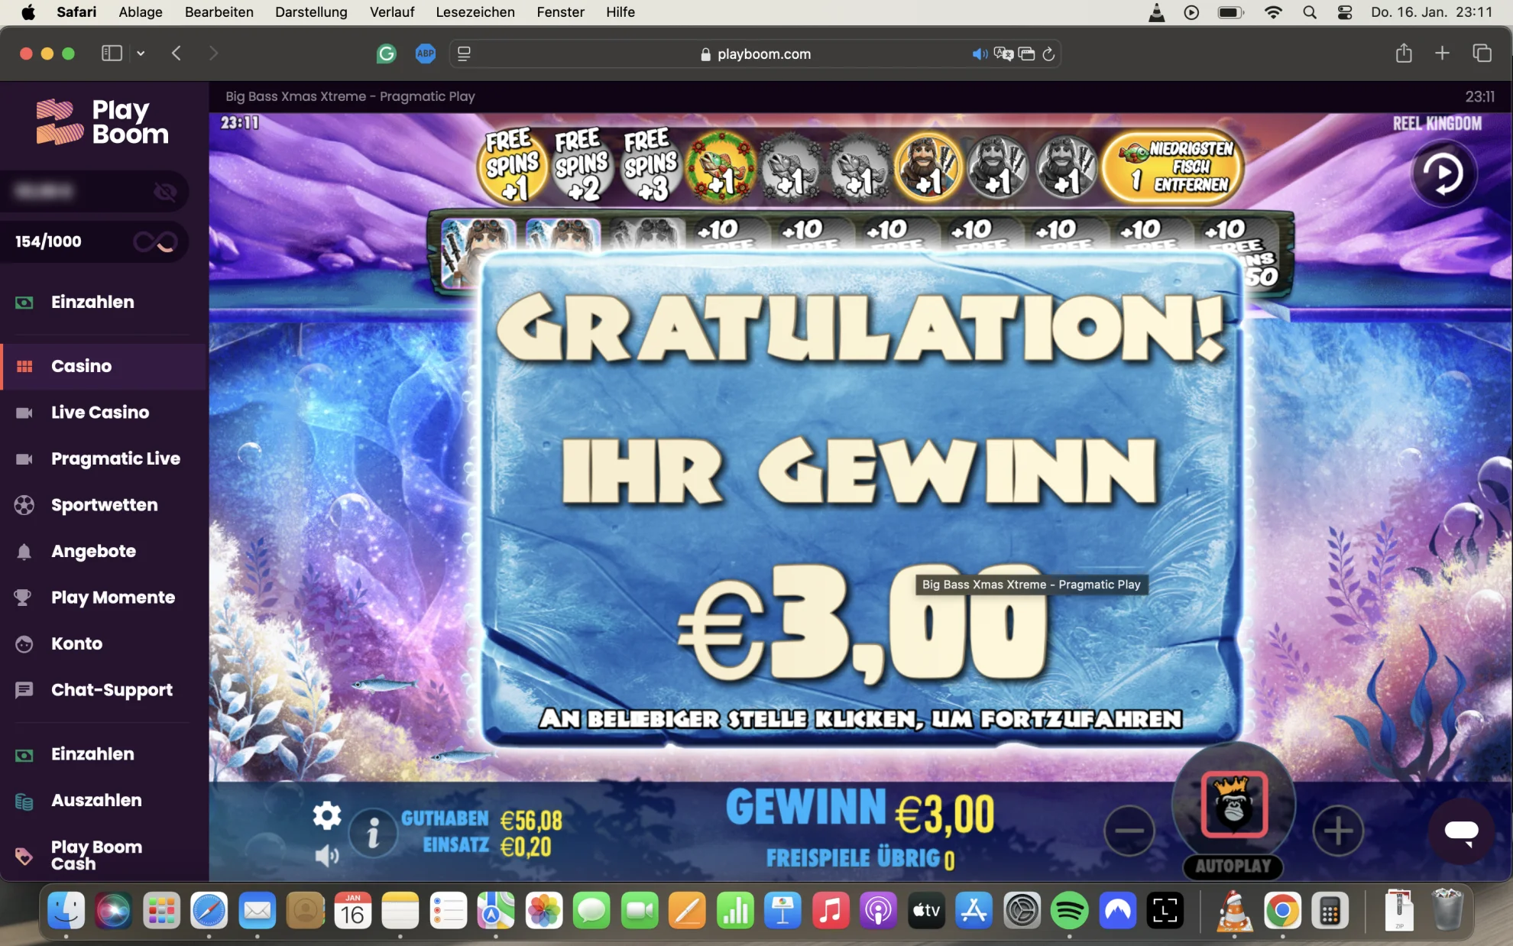This screenshot has width=1513, height=946.
Task: Click the Casino grid icon
Action: (24, 366)
